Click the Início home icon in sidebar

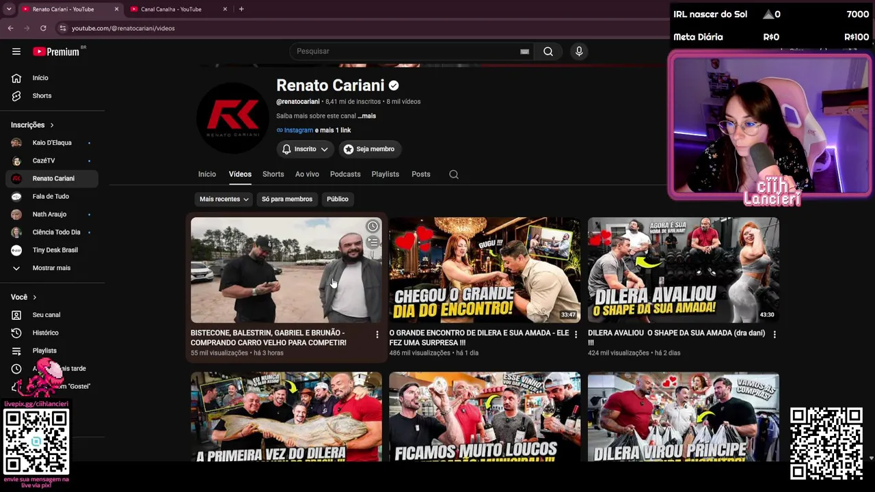click(x=16, y=78)
